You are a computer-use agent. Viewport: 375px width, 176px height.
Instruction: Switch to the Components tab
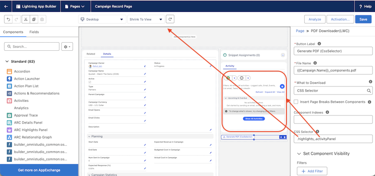pos(13,32)
